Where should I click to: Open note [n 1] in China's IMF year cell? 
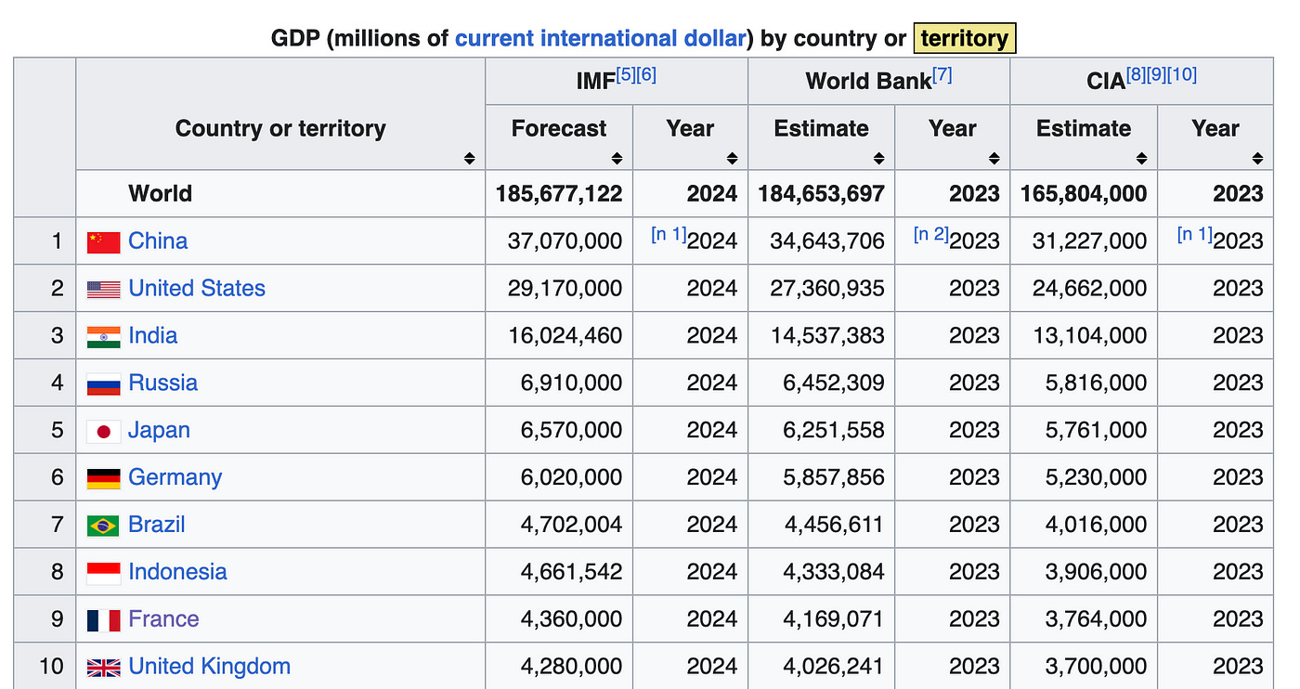tap(669, 235)
